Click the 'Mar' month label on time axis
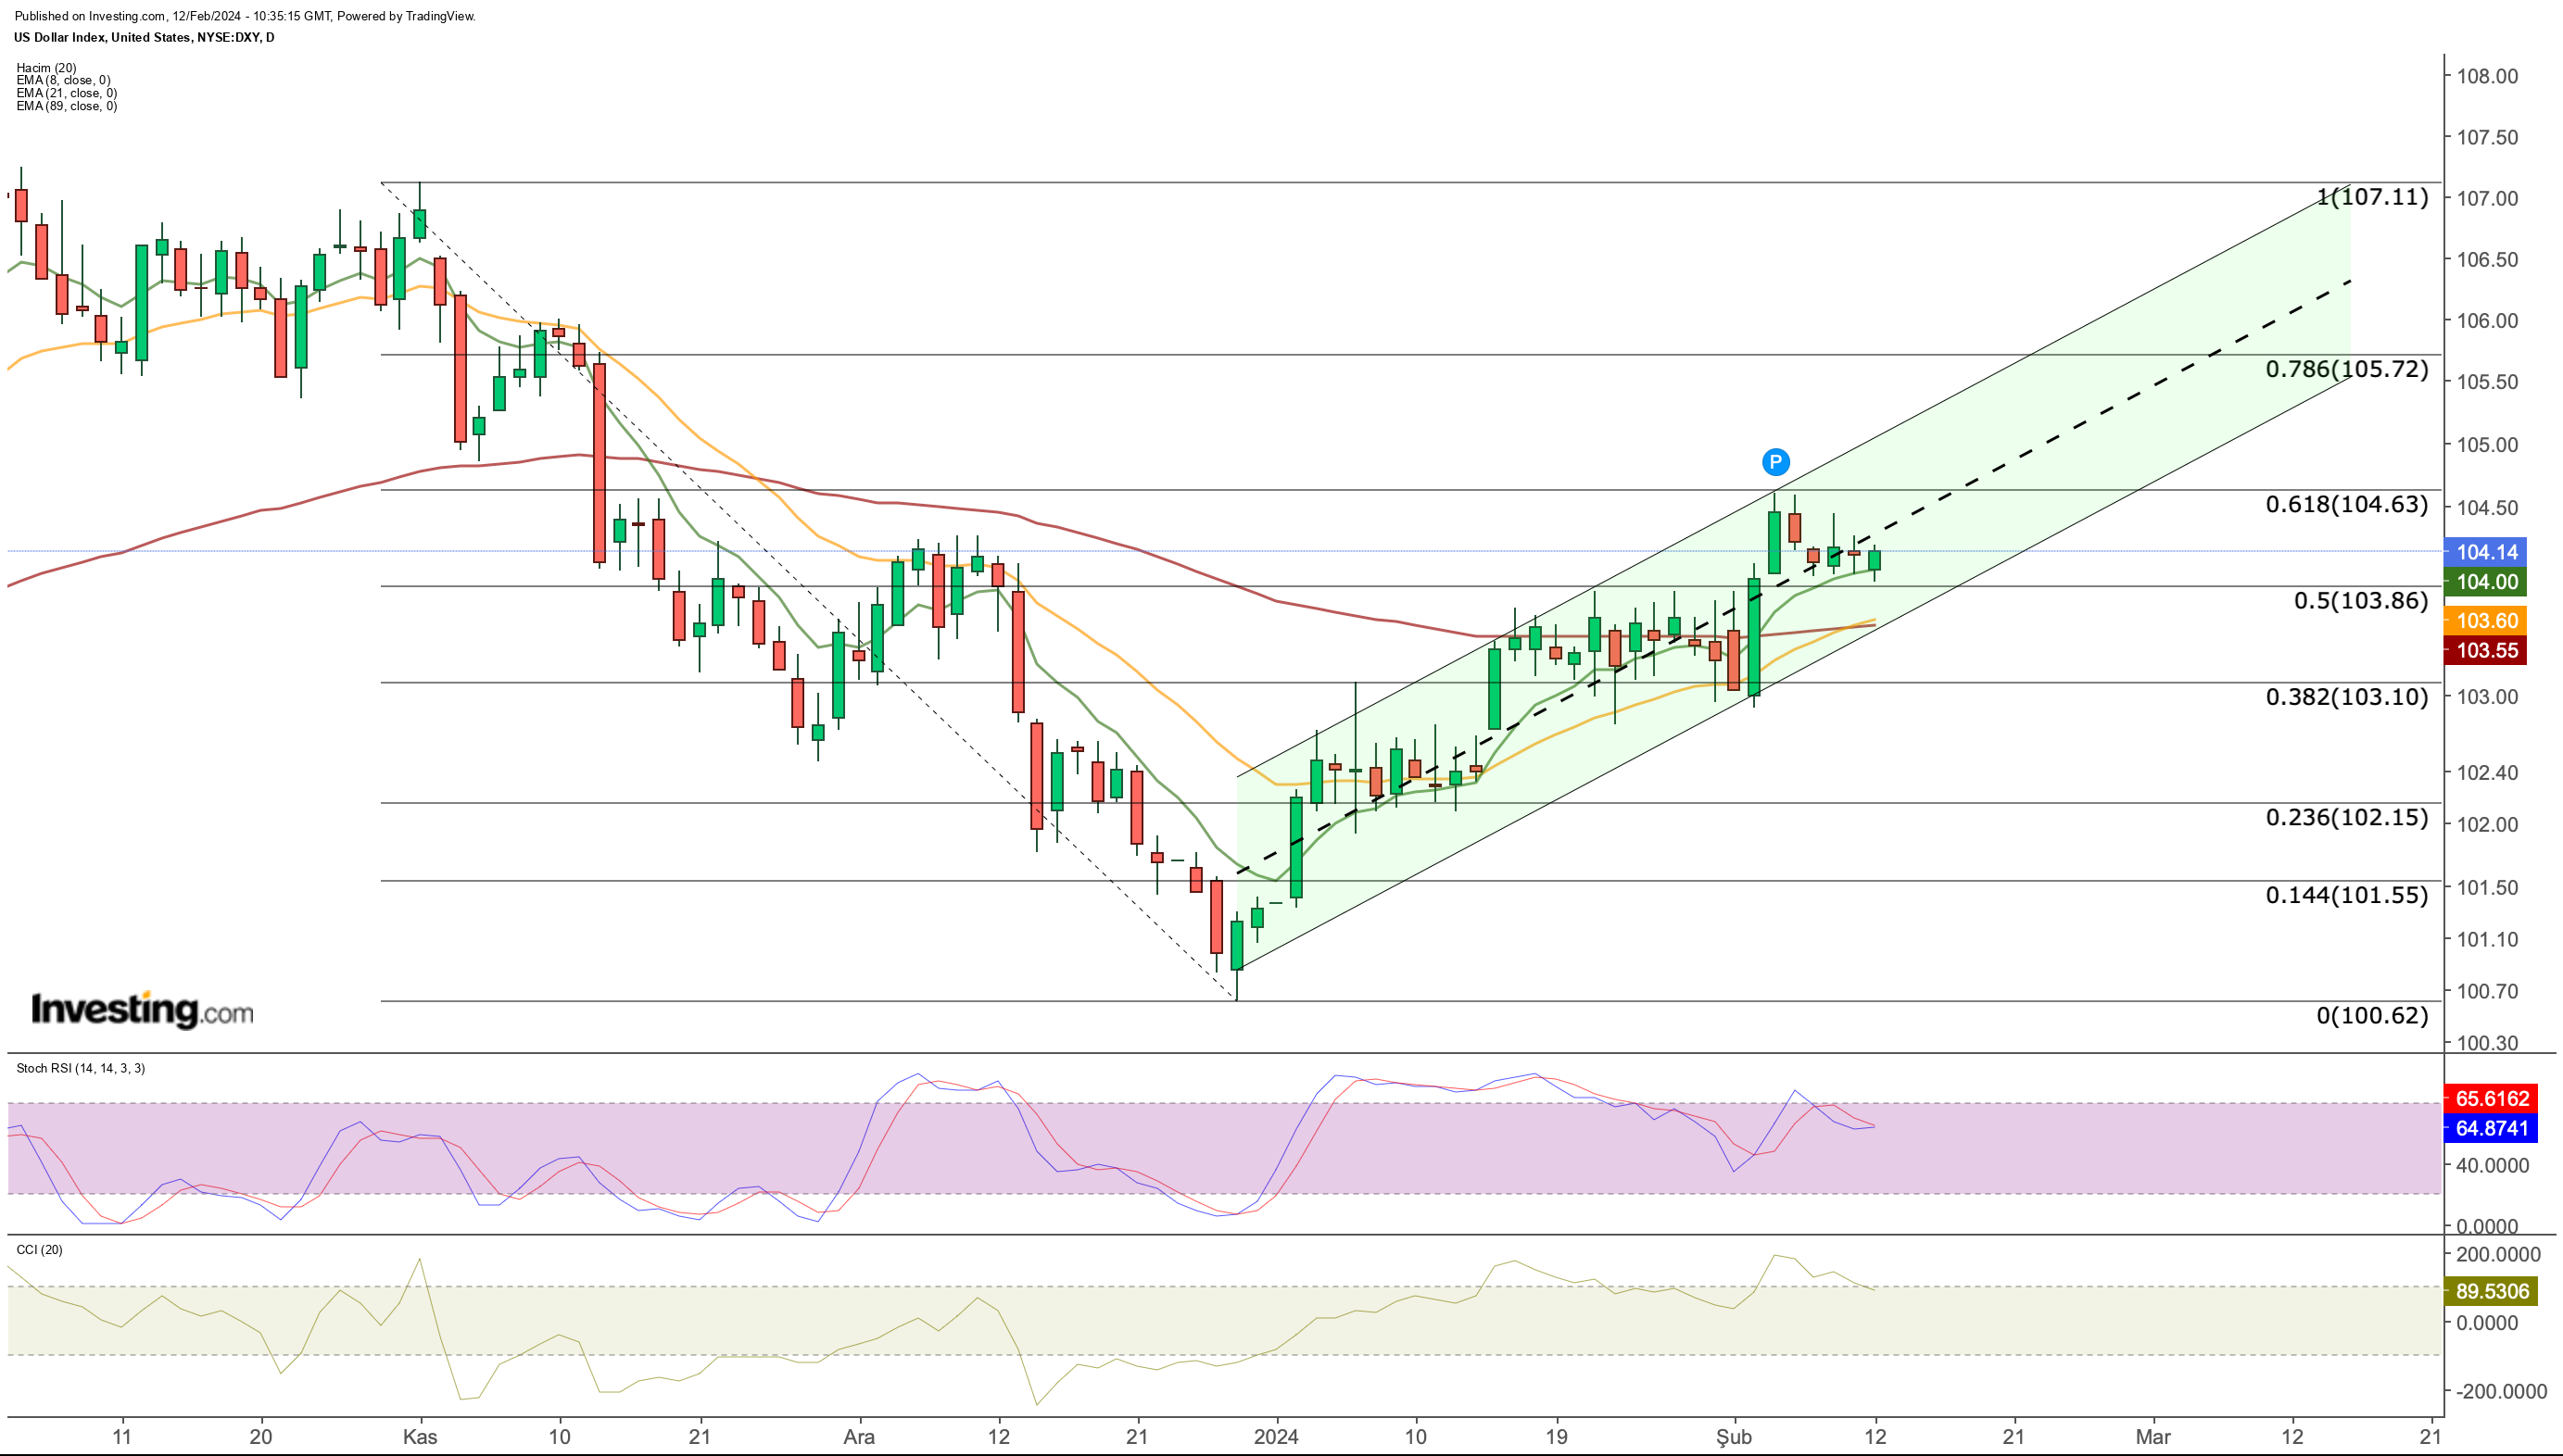Viewport: 2563px width, 1456px height. tap(2153, 1438)
